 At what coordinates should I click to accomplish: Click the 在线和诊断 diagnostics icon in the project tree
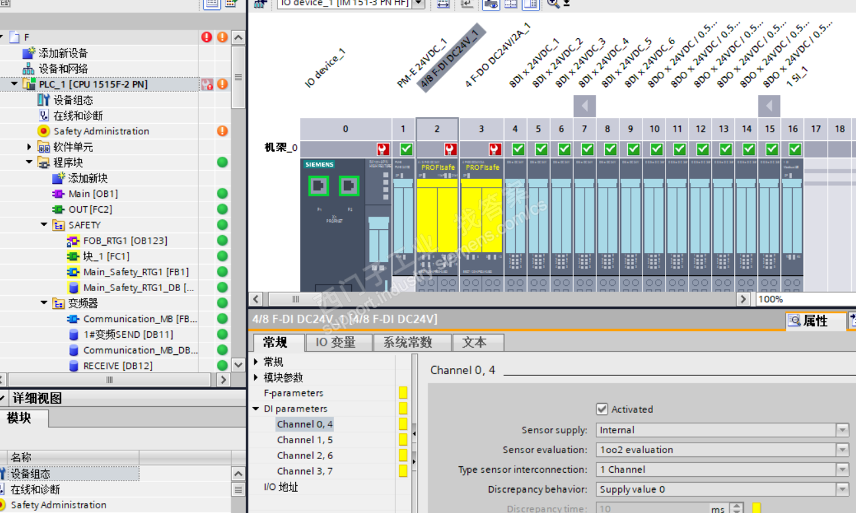[43, 116]
